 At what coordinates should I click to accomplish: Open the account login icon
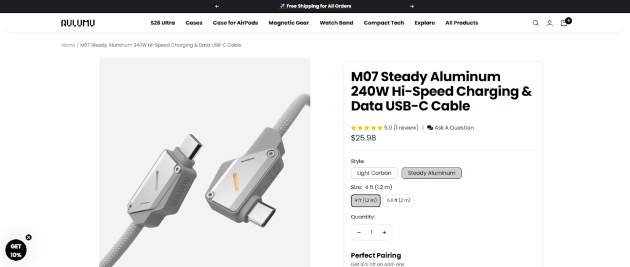tap(549, 23)
